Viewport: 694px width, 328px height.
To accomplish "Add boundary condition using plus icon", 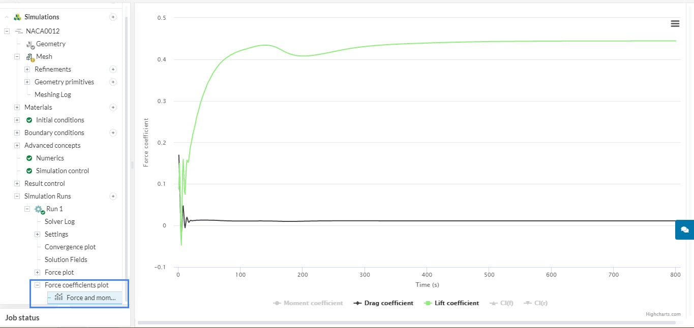I will 113,133.
